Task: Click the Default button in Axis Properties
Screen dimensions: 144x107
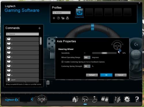Action: click(x=92, y=75)
